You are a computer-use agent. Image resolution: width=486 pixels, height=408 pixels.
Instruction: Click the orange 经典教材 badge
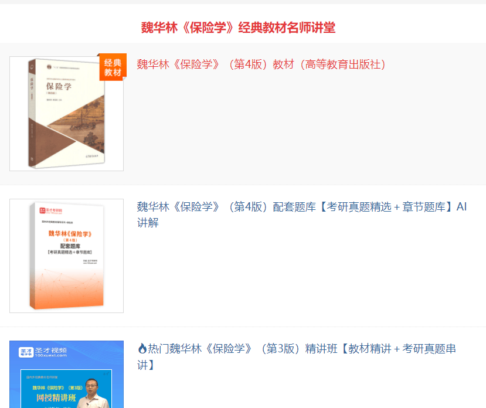113,67
